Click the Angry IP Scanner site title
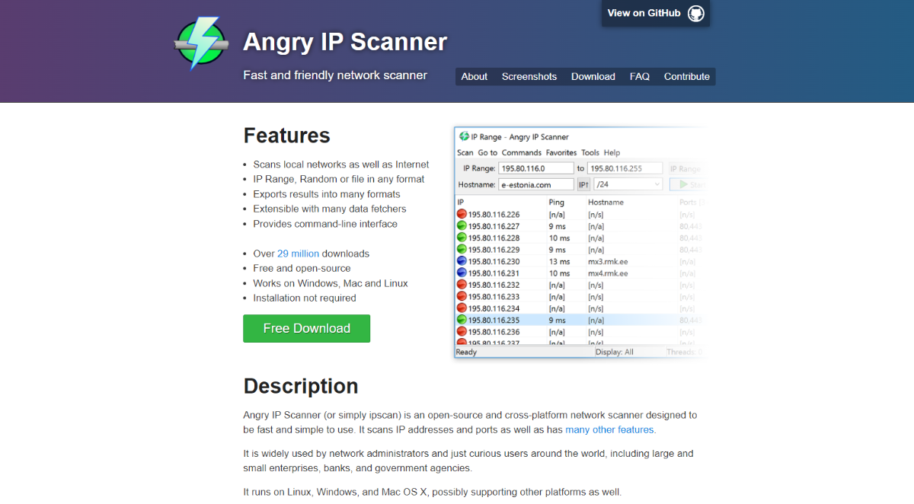The height and width of the screenshot is (504, 914). pos(345,41)
